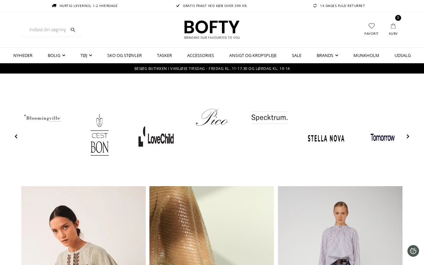
Task: Open the Munkholm link
Action: pos(366,55)
